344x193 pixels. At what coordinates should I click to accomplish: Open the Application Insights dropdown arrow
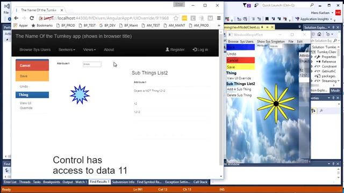331,19
